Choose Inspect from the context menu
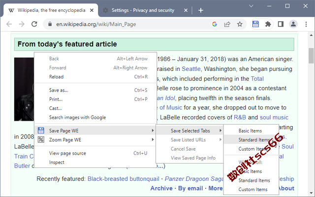This screenshot has width=315, height=197. point(95,162)
